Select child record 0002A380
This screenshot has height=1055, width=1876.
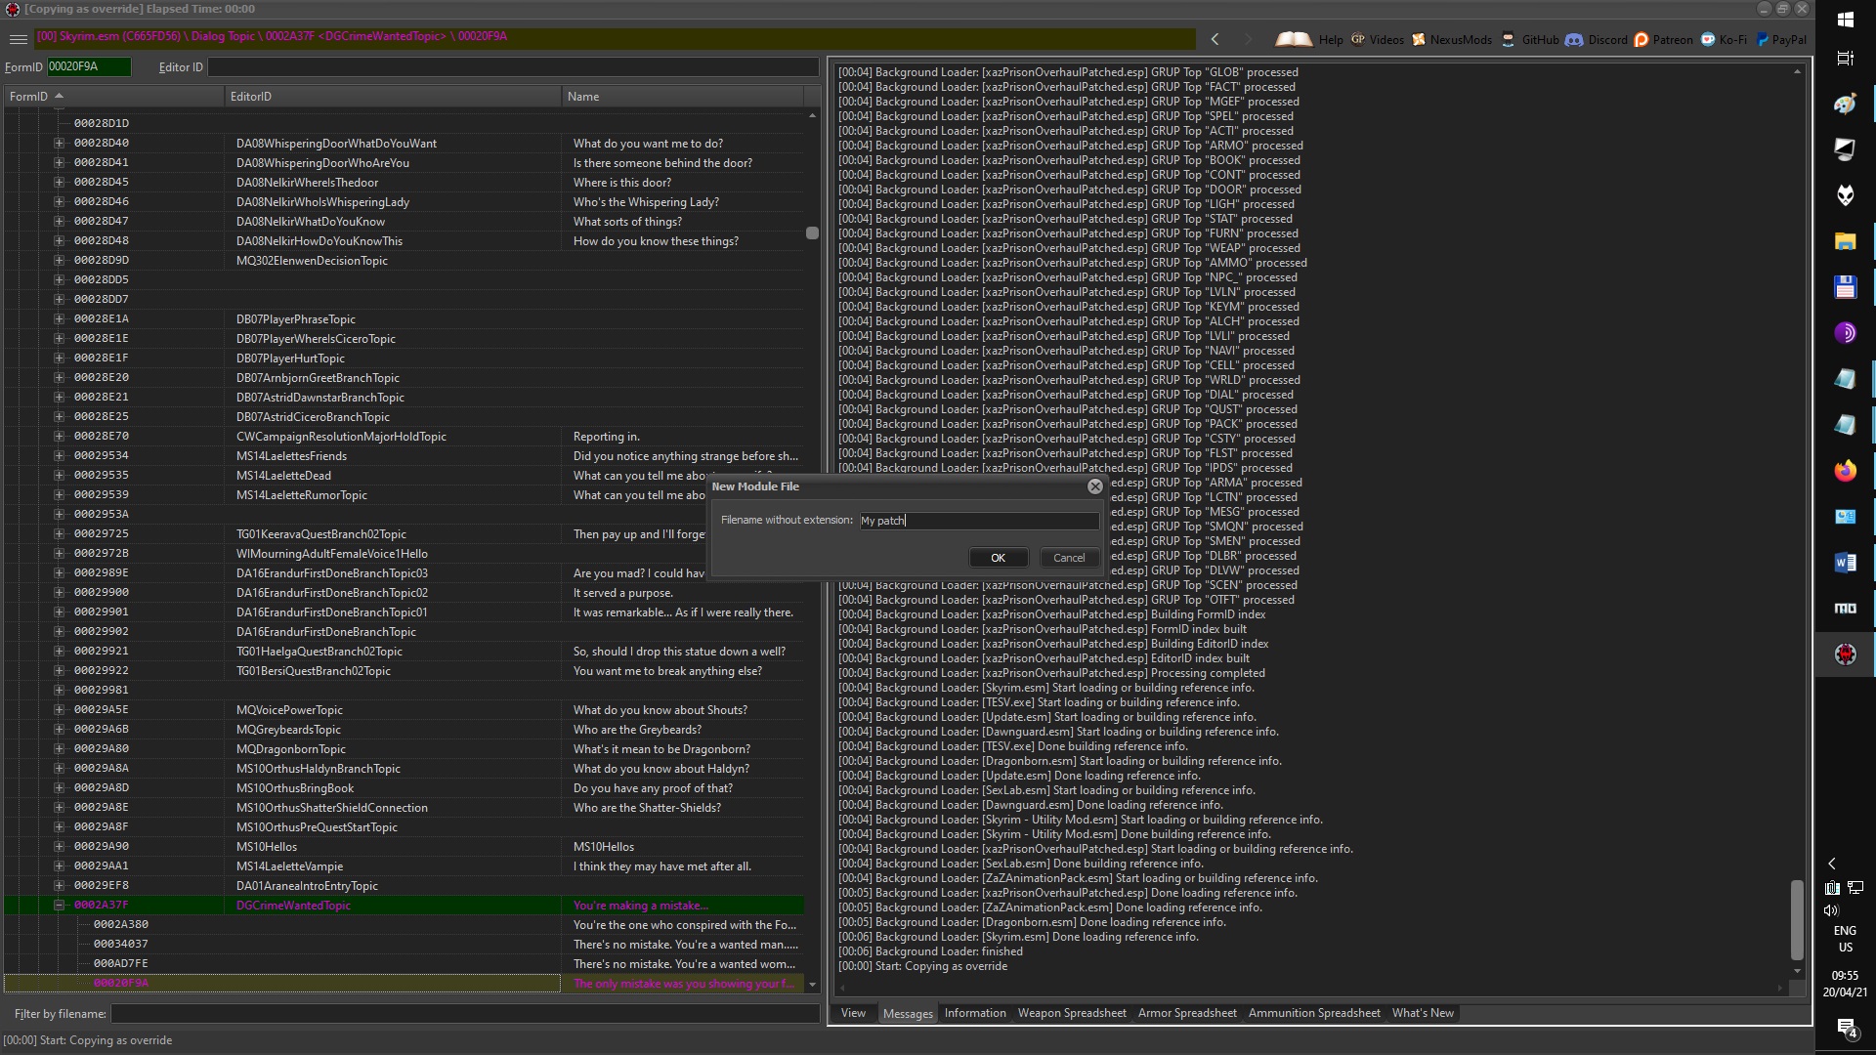click(121, 924)
